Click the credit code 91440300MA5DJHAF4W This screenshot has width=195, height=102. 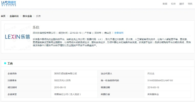(160, 80)
